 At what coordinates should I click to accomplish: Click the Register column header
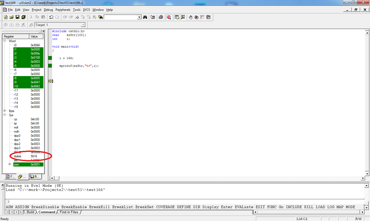(16, 36)
